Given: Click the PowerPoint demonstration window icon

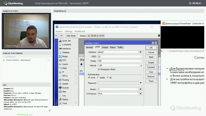Looking at the screenshot, I should tap(163, 24).
